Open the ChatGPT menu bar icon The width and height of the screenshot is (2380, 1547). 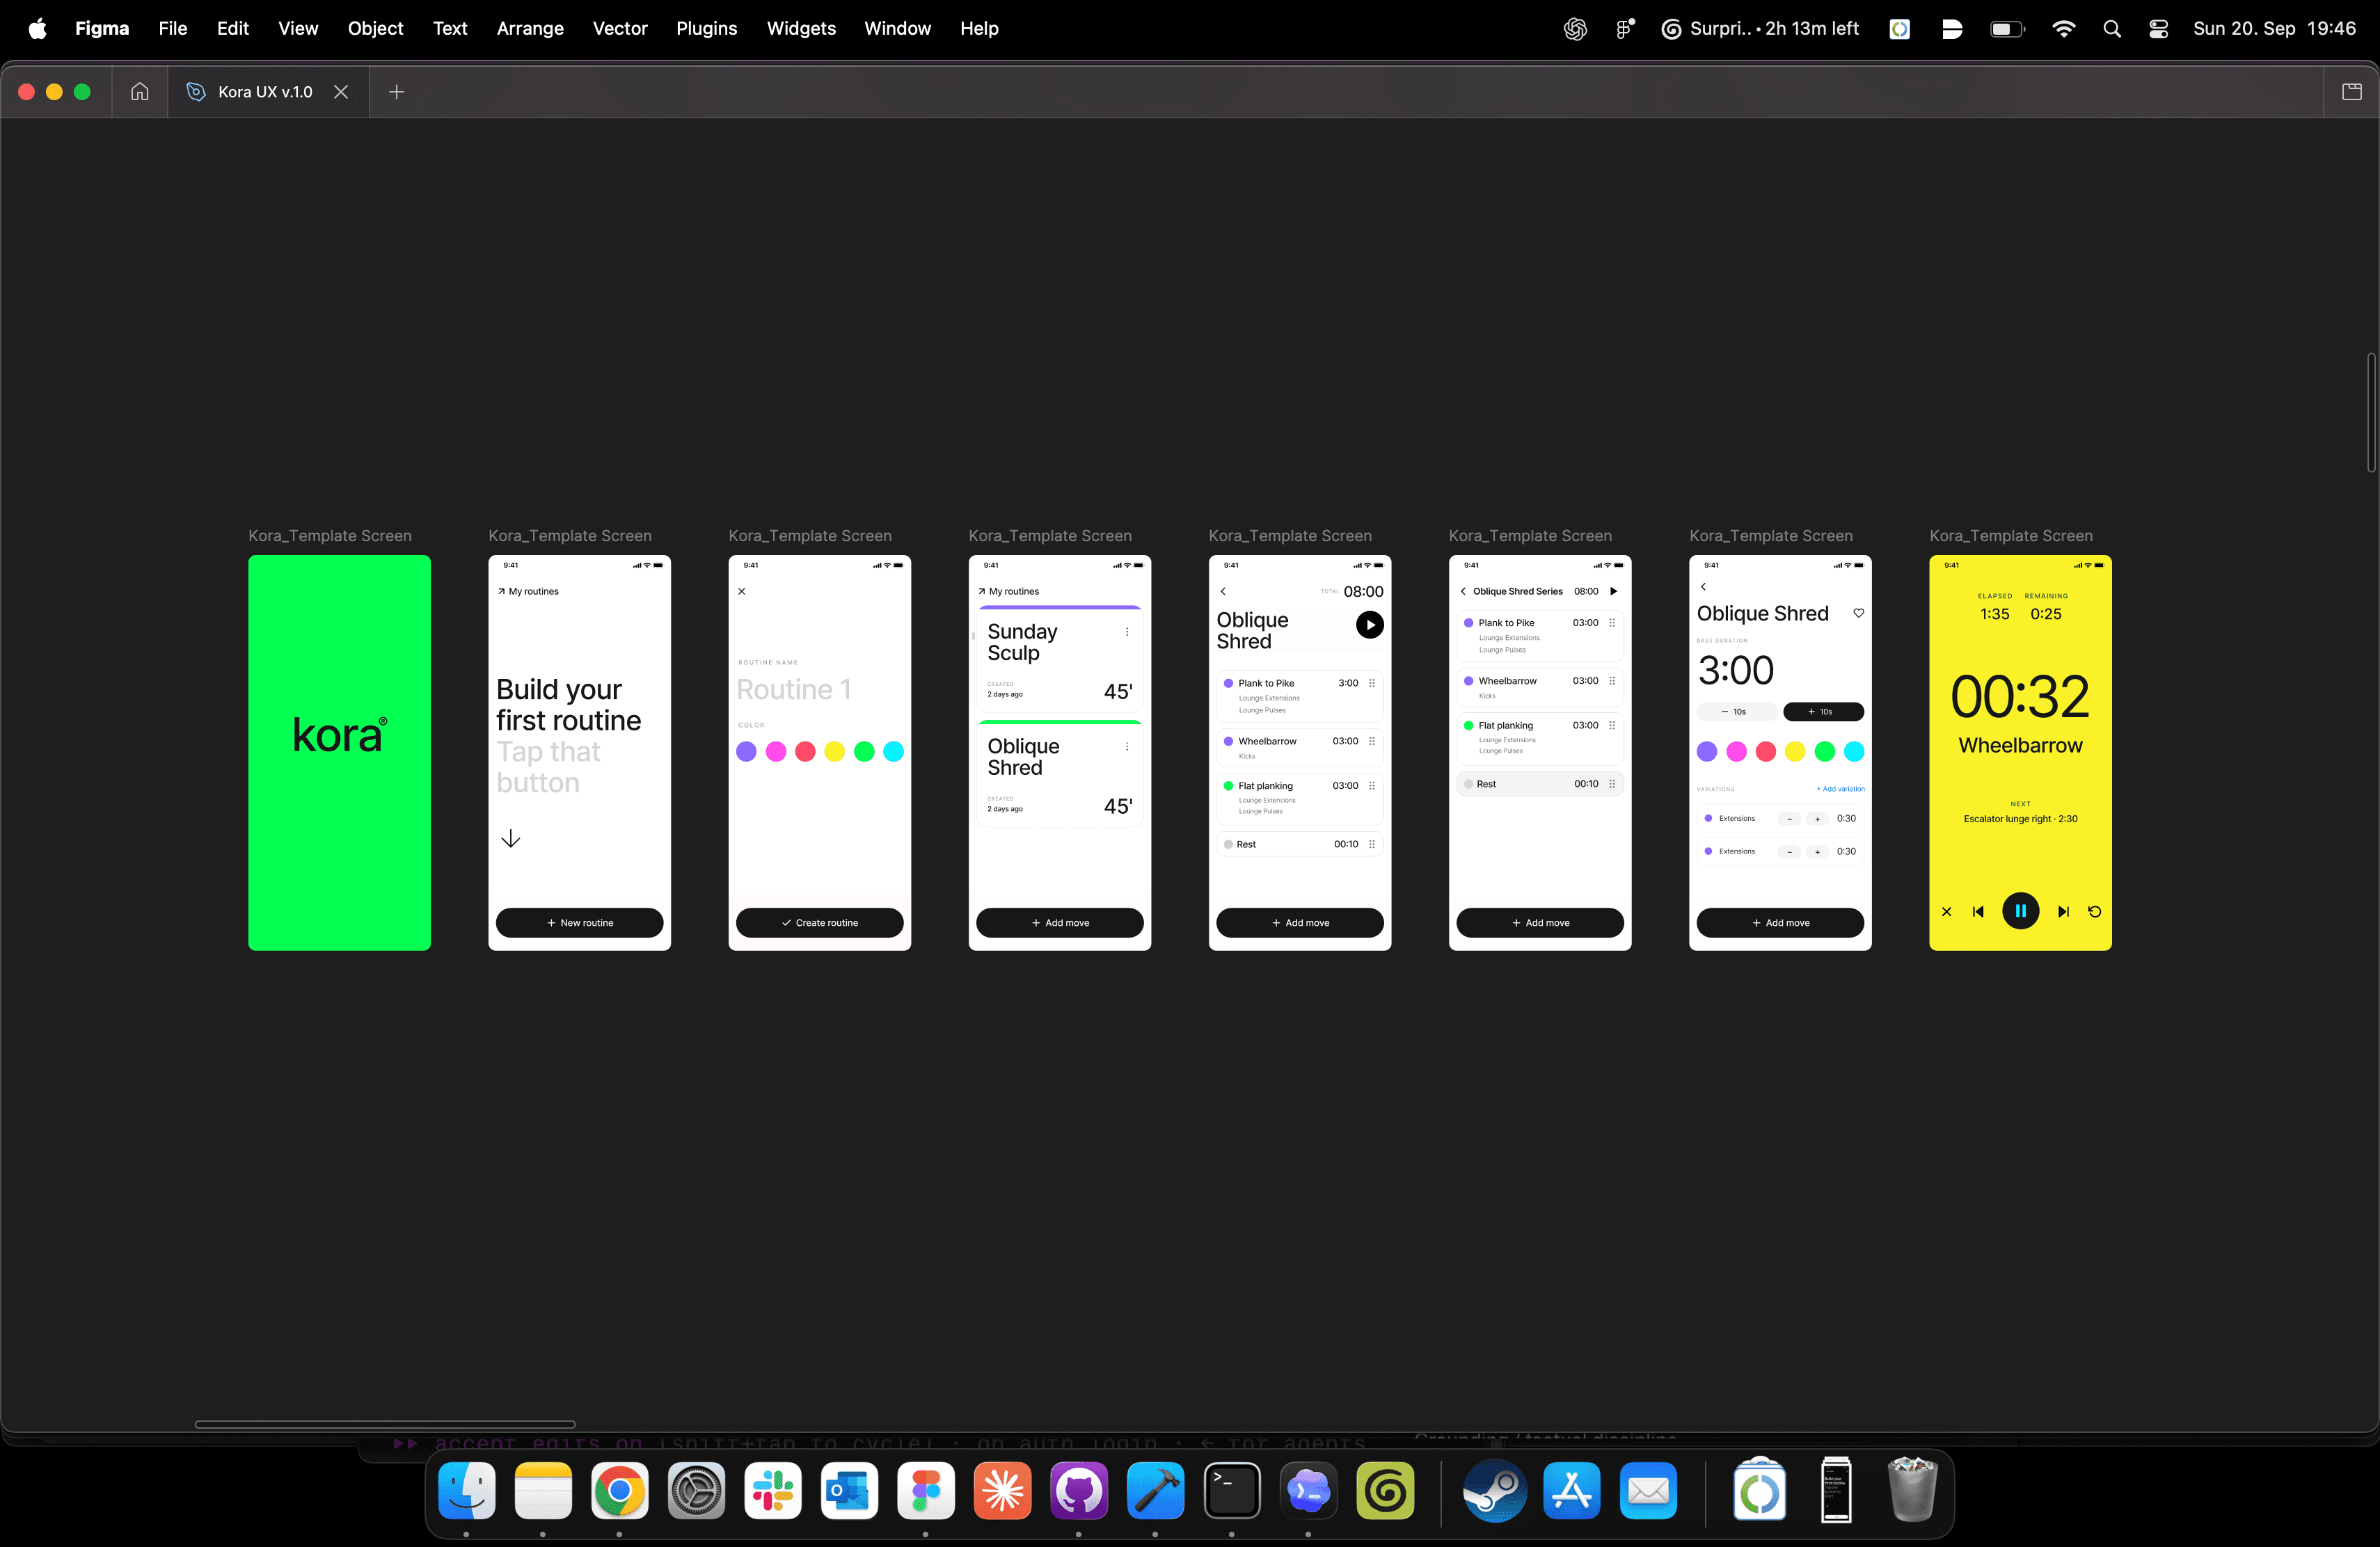[1575, 29]
